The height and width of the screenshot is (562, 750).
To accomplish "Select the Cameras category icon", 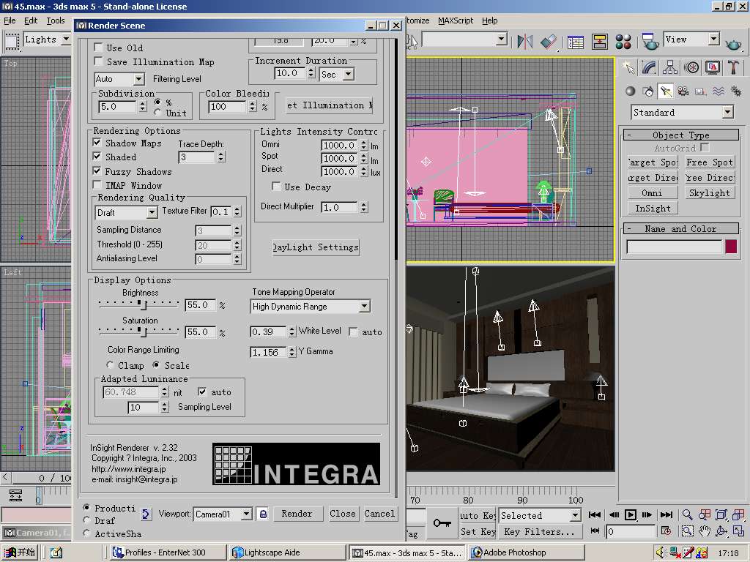I will click(x=683, y=91).
